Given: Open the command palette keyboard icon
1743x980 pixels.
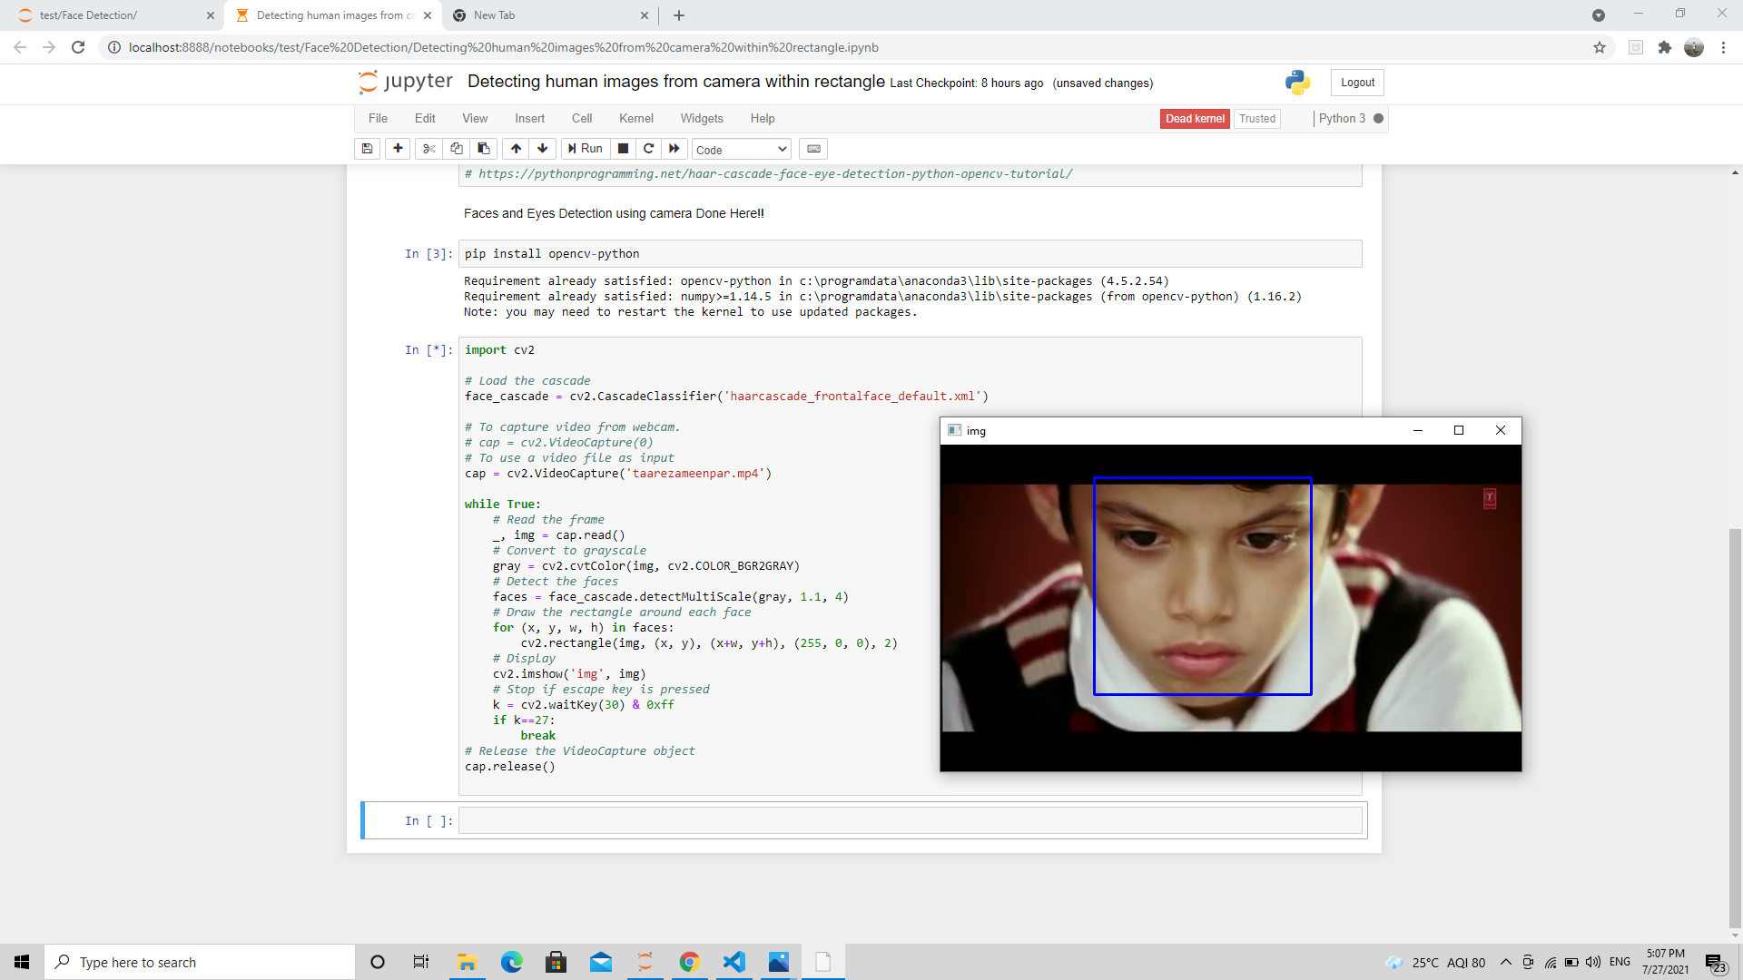Looking at the screenshot, I should pyautogui.click(x=813, y=148).
